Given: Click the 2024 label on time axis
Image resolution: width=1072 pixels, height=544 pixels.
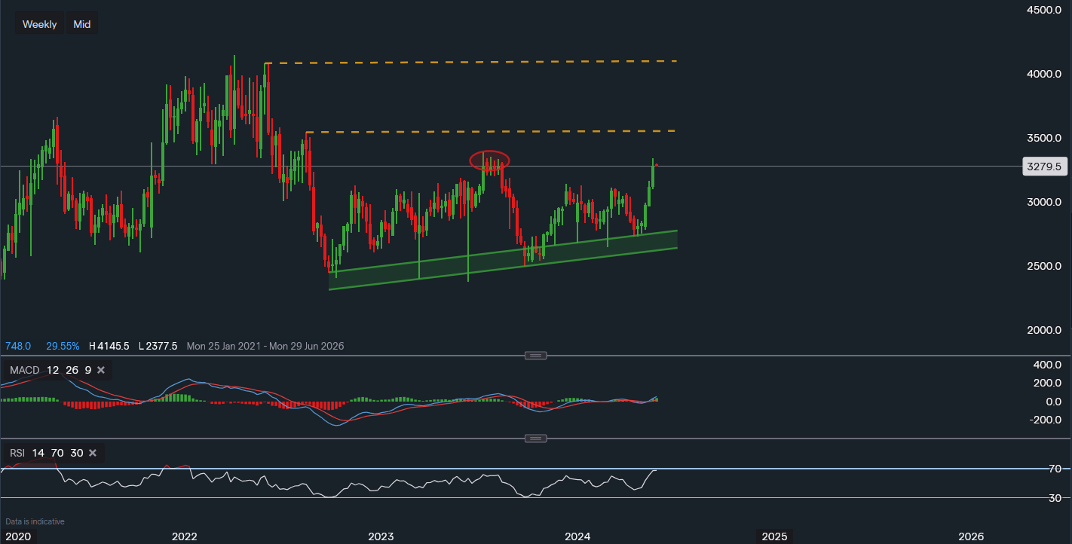Looking at the screenshot, I should click(577, 536).
